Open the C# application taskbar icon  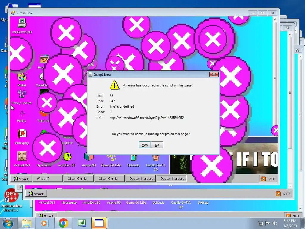coord(82,223)
